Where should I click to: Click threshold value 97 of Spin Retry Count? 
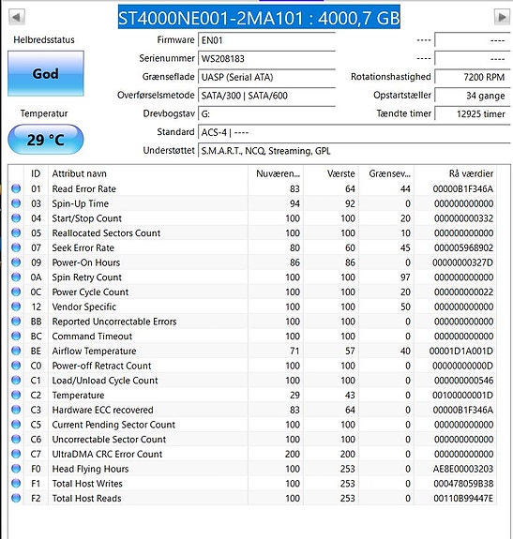[405, 277]
